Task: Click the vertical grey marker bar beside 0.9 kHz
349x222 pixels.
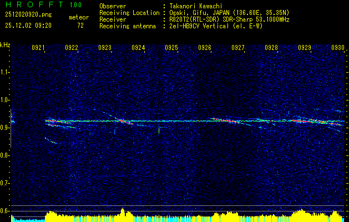Action: coord(11,128)
